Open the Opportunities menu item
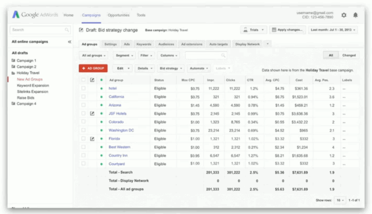This screenshot has height=214, width=372. (118, 15)
